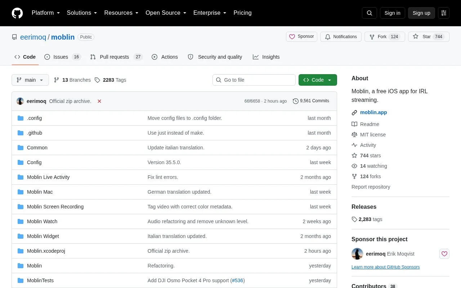461x288 pixels.
Task: Open the Pull requests tab
Action: click(x=116, y=57)
